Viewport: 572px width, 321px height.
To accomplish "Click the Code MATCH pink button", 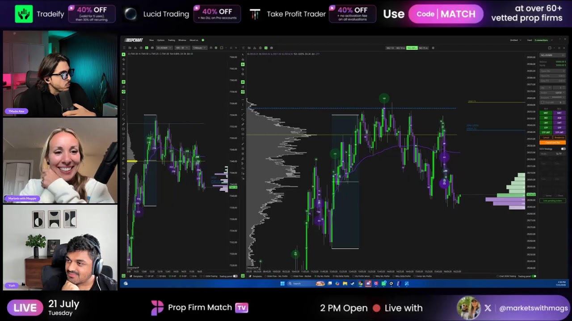I will (x=446, y=14).
